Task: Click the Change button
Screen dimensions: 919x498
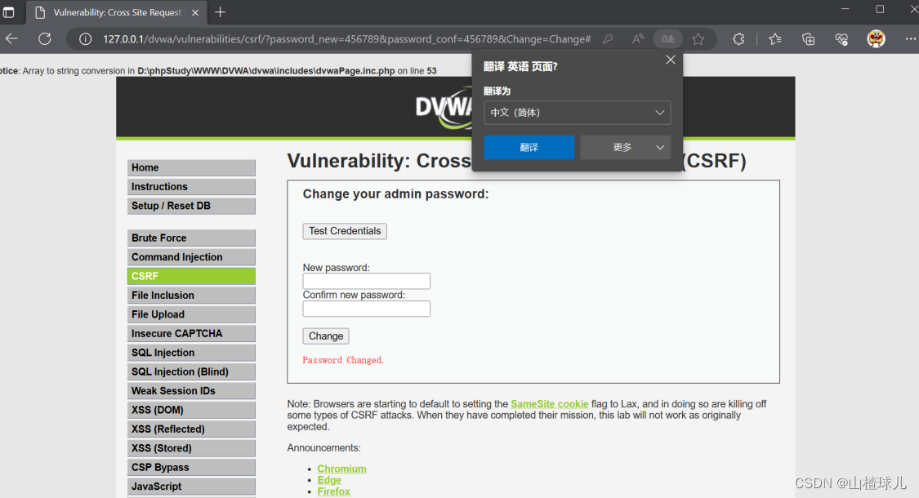Action: [326, 336]
